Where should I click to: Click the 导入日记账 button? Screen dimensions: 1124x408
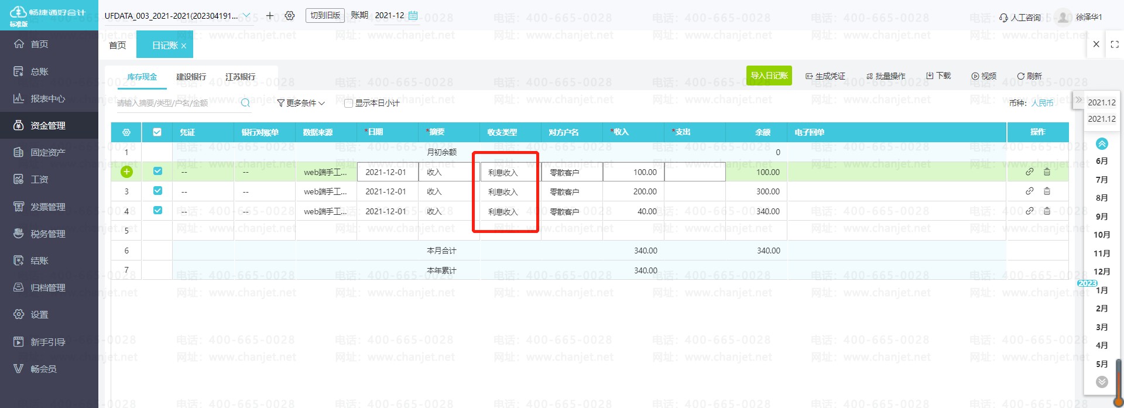click(769, 76)
